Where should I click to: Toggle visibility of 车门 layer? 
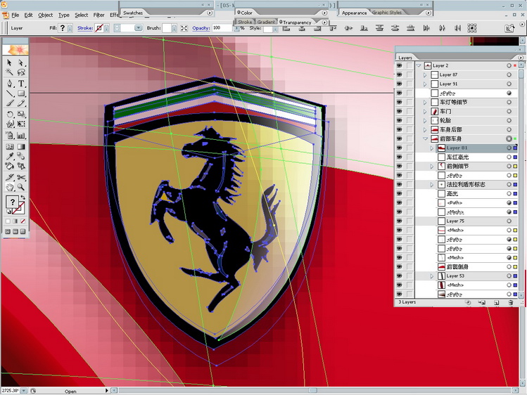click(x=399, y=111)
